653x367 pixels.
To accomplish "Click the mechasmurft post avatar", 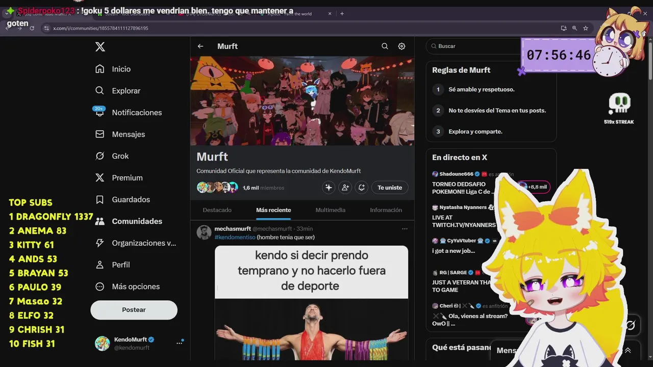I will (204, 232).
